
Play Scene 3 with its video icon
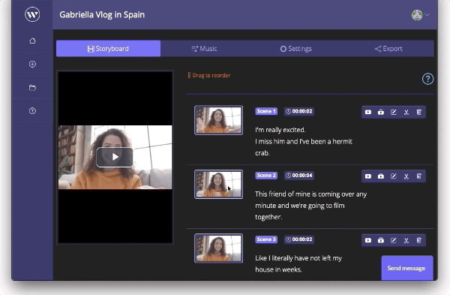pos(368,240)
